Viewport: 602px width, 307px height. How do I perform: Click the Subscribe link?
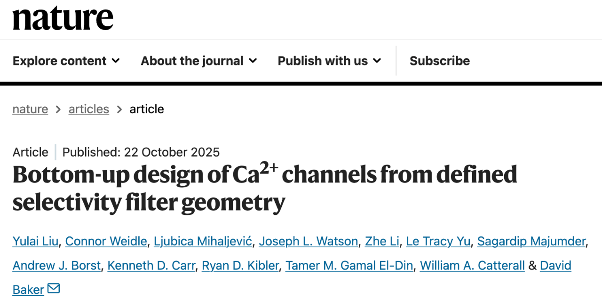pos(440,61)
